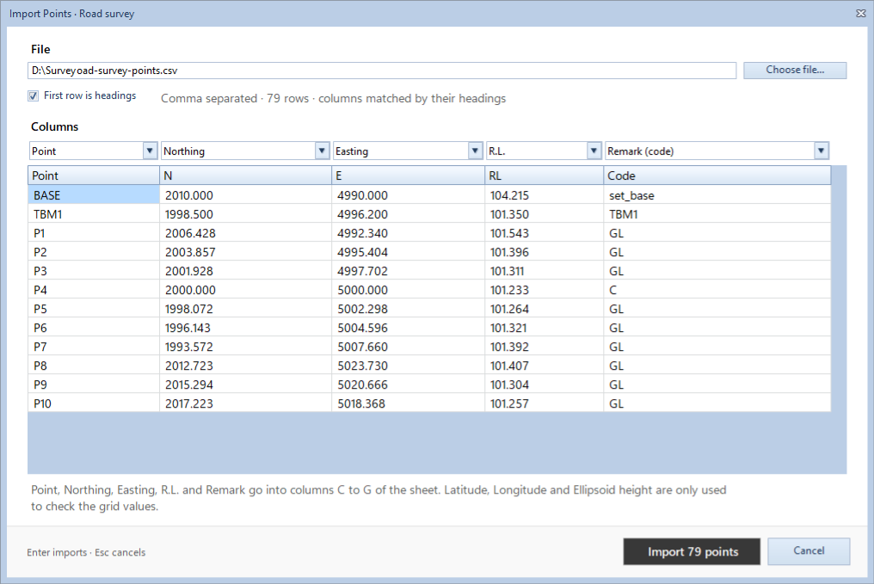Click northing value 2000.000
The height and width of the screenshot is (584, 874).
pyautogui.click(x=245, y=290)
